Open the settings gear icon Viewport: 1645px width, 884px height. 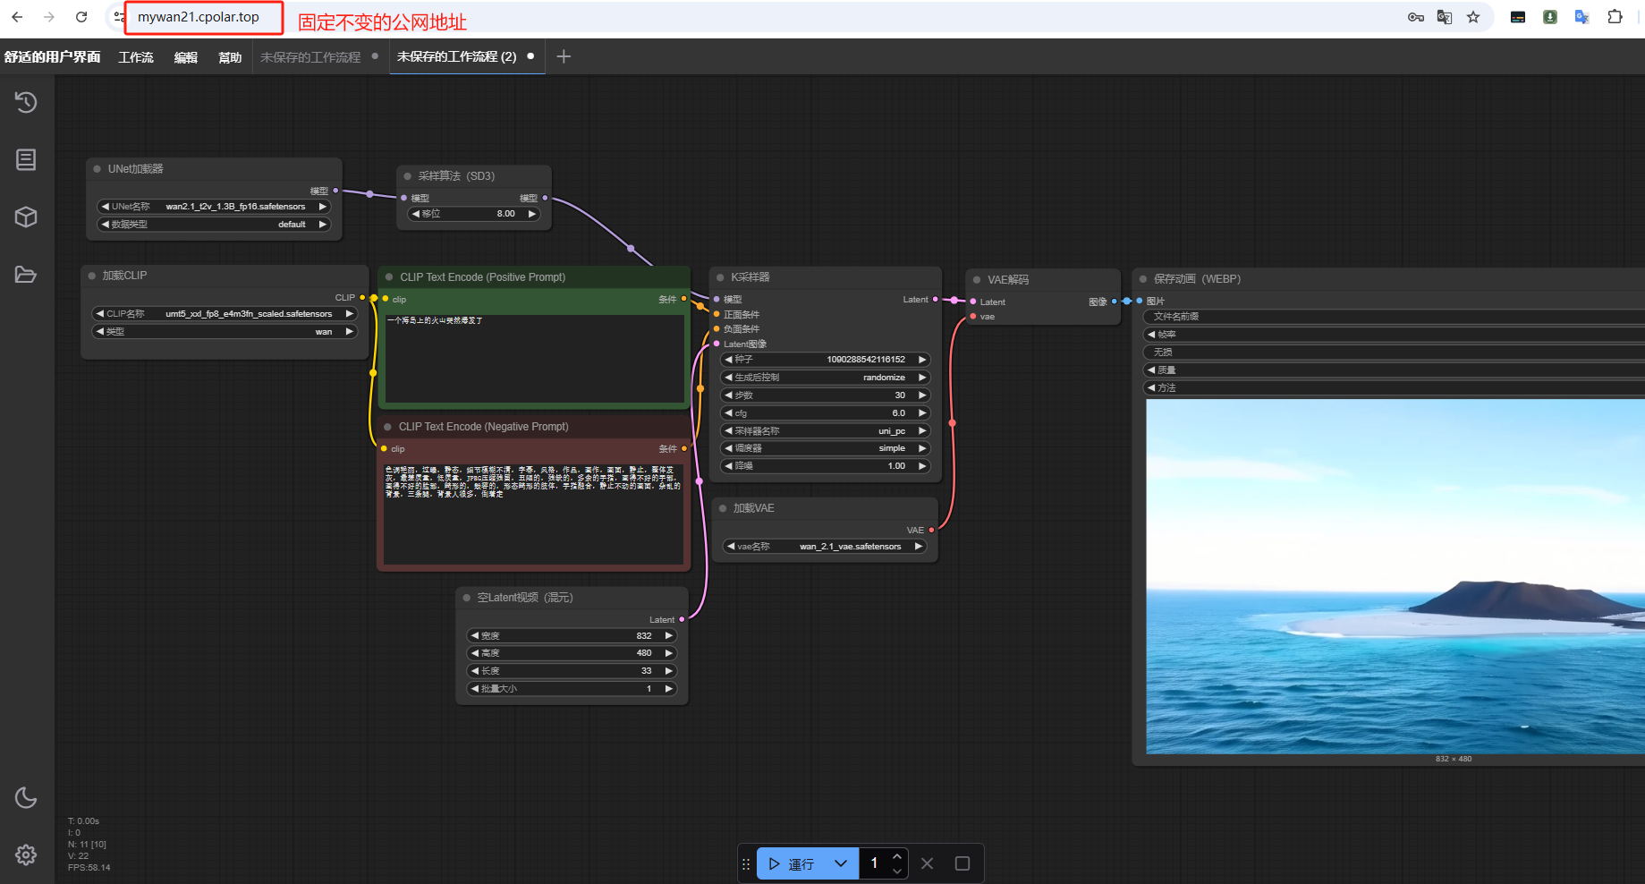(26, 854)
